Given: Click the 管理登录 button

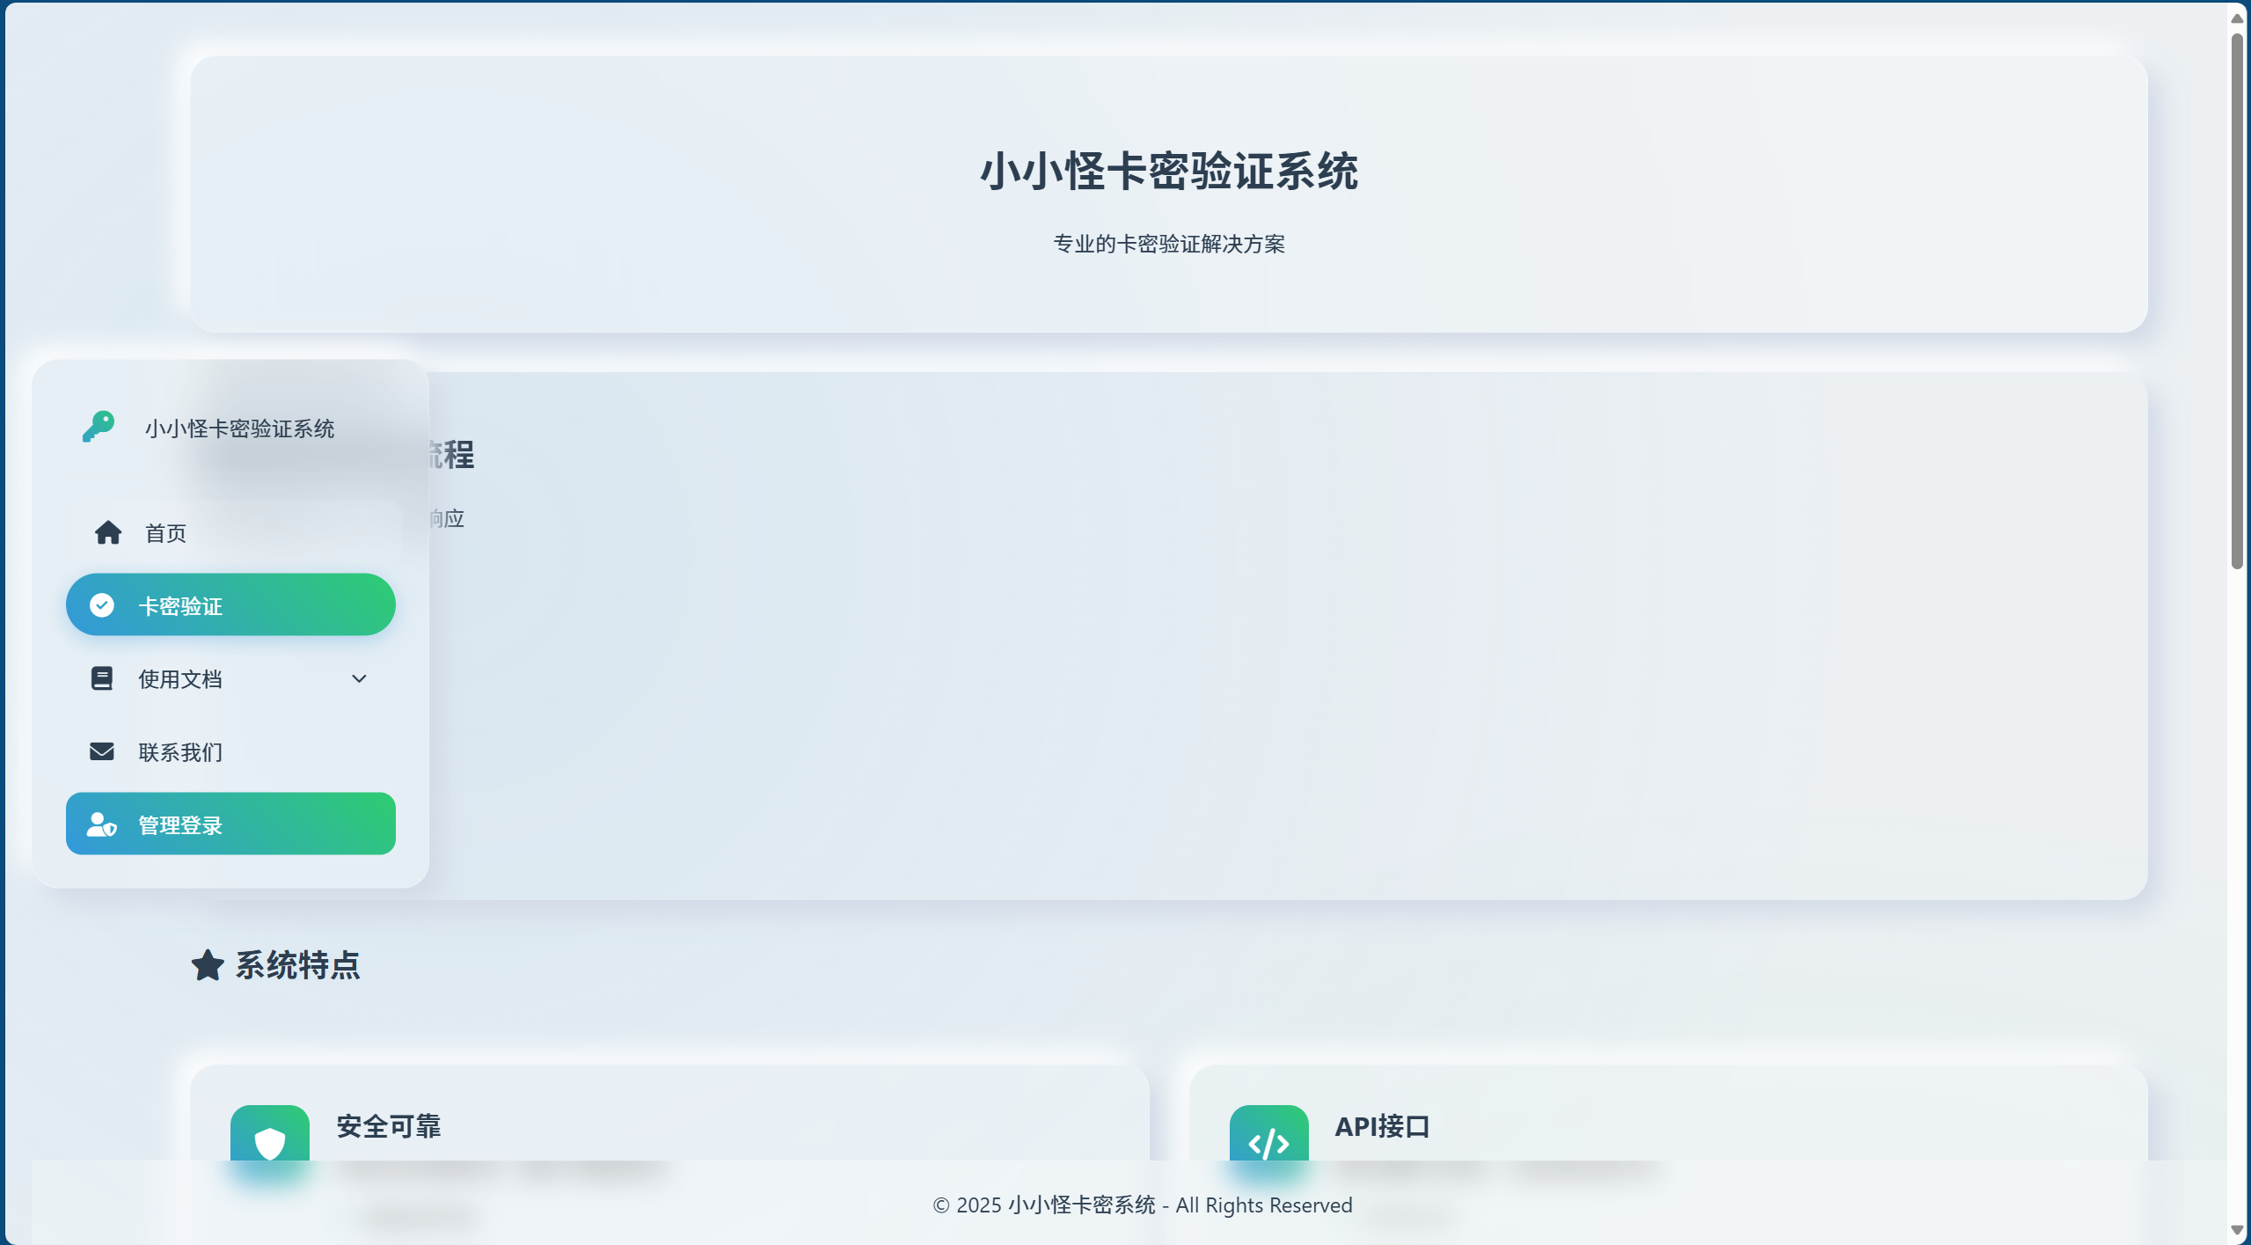Looking at the screenshot, I should point(230,824).
